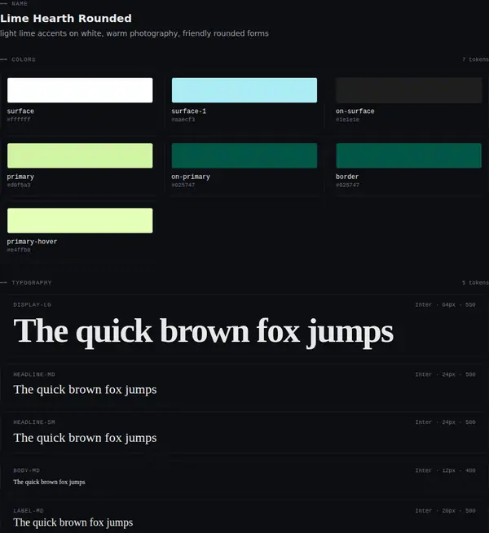Select the #aaecf3 hex value
The width and height of the screenshot is (489, 533).
[x=183, y=120]
